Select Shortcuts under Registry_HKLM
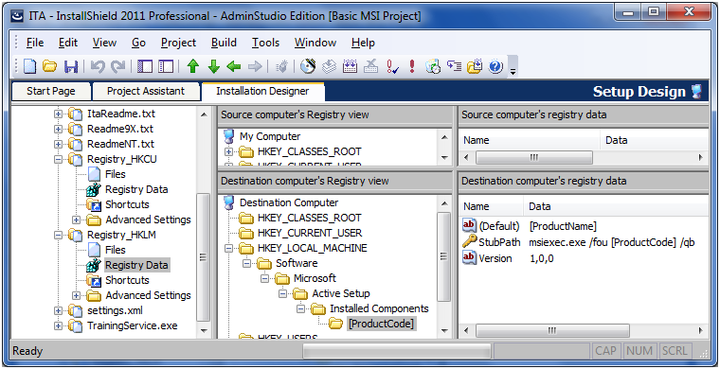 tap(127, 280)
